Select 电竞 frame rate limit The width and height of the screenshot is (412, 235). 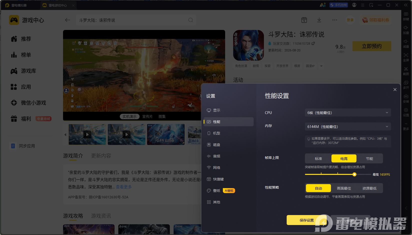(x=344, y=159)
